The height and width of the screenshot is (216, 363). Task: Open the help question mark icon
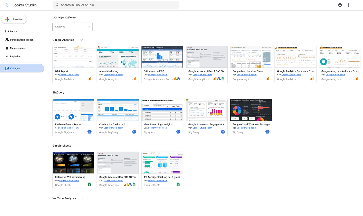(x=340, y=5)
